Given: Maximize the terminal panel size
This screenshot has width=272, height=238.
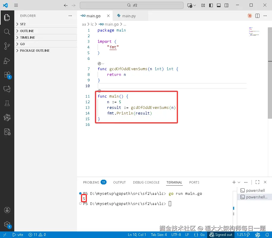Looking at the screenshot, I should pyautogui.click(x=257, y=182).
